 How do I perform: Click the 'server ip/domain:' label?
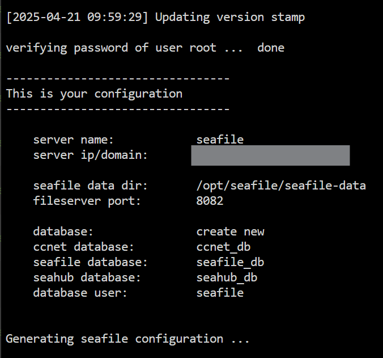(x=91, y=155)
